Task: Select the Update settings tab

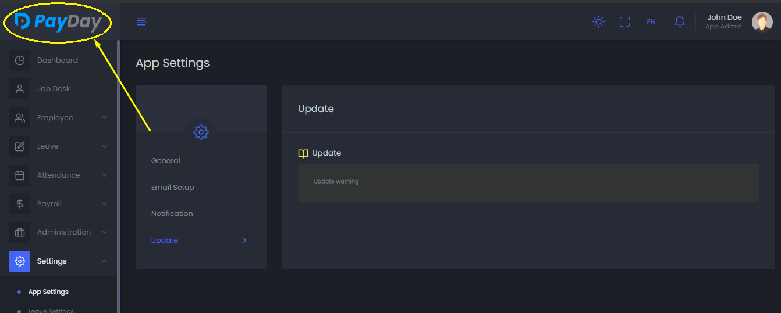Action: pos(165,240)
